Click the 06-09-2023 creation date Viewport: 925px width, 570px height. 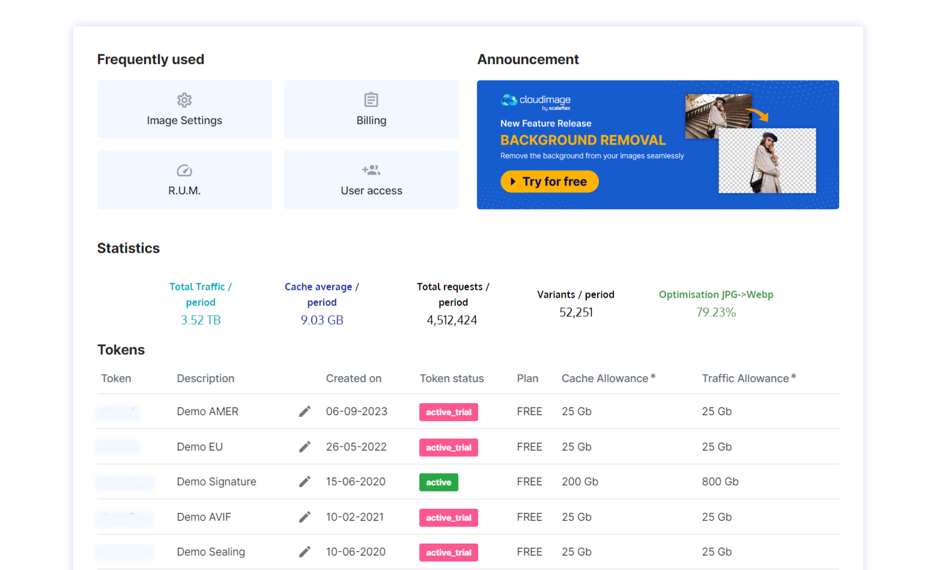tap(357, 412)
